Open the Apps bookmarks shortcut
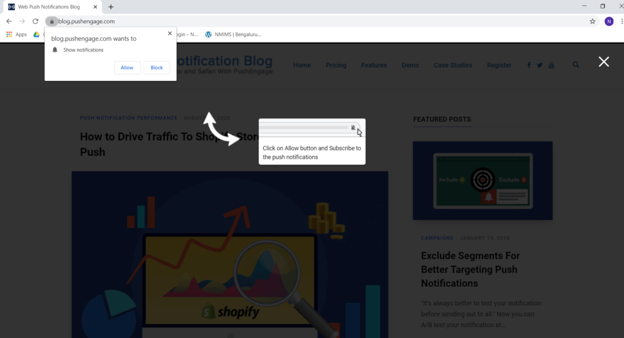Screen dimensions: 624x338 (x=16, y=35)
